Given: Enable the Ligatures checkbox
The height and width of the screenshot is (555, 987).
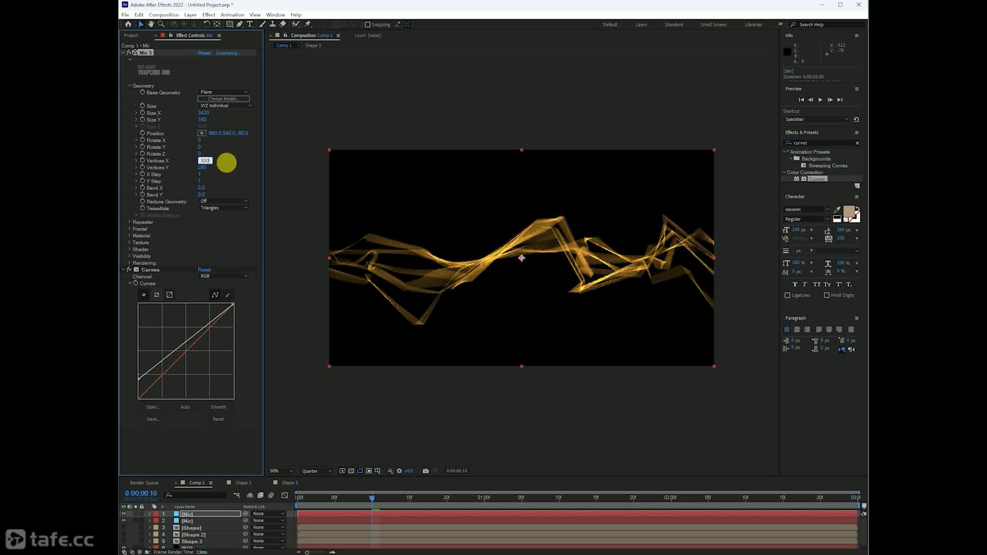Looking at the screenshot, I should coord(787,295).
